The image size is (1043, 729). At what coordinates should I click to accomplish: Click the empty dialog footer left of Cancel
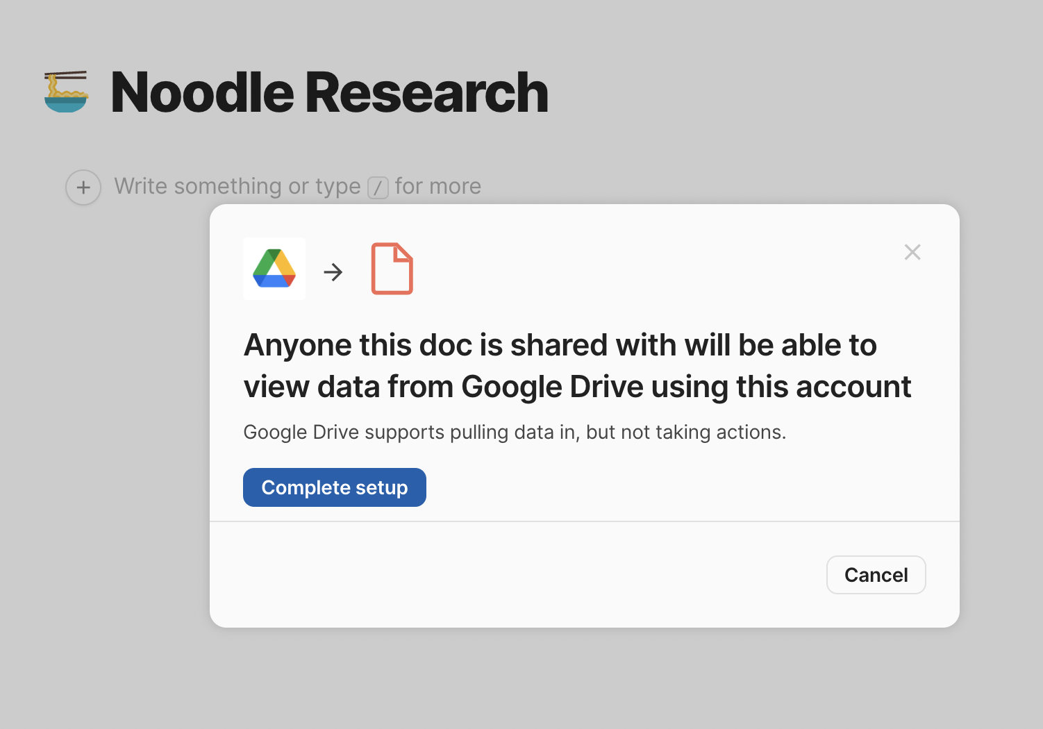pyautogui.click(x=517, y=575)
